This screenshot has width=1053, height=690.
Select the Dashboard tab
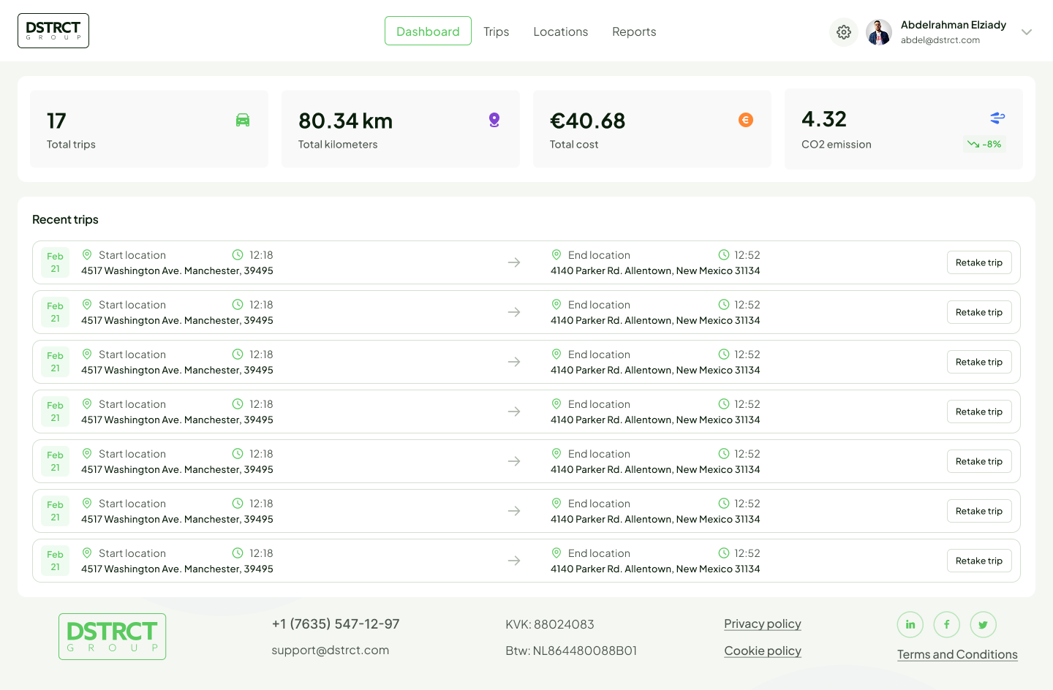428,31
